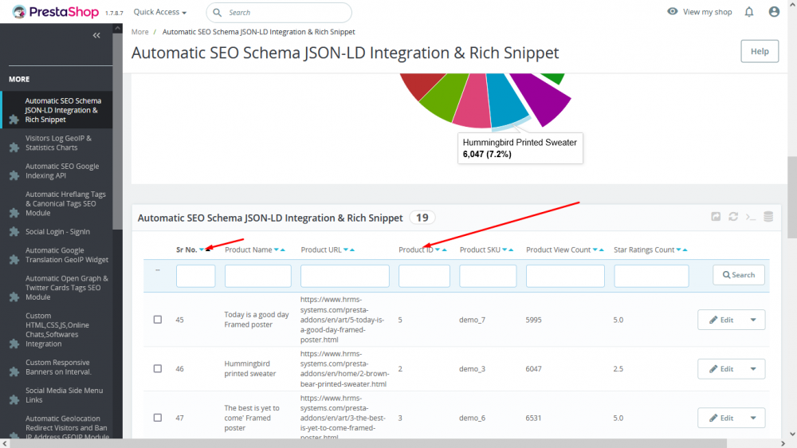Focus the Product URL filter field
The width and height of the screenshot is (797, 448).
tap(344, 276)
